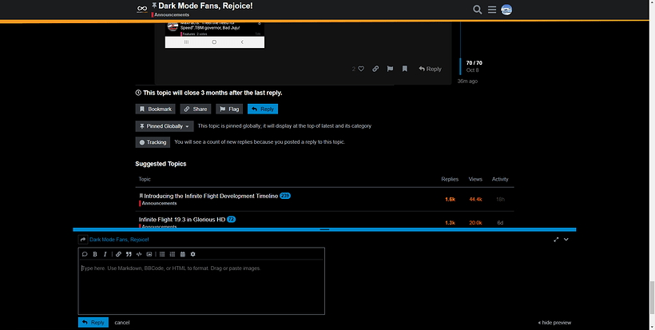Toggle italic formatting in composer
655x330 pixels.
coord(105,254)
